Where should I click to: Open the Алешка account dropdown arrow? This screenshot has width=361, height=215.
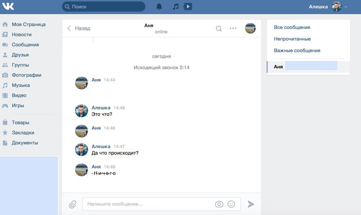346,7
